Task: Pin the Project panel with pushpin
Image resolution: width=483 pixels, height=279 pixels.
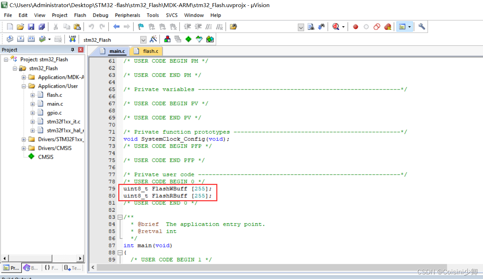Action: coord(73,50)
